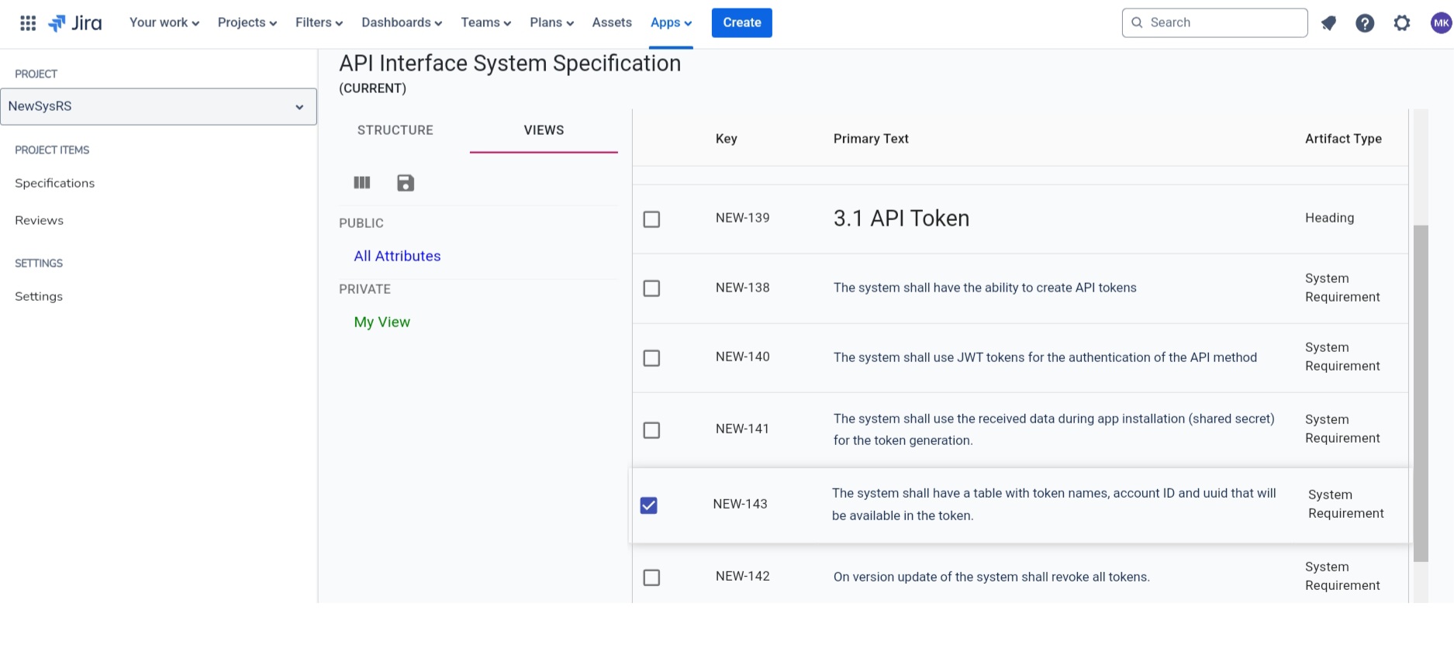Screen dimensions: 1454x662
Task: Switch to the VIEWS tab
Action: click(x=544, y=130)
